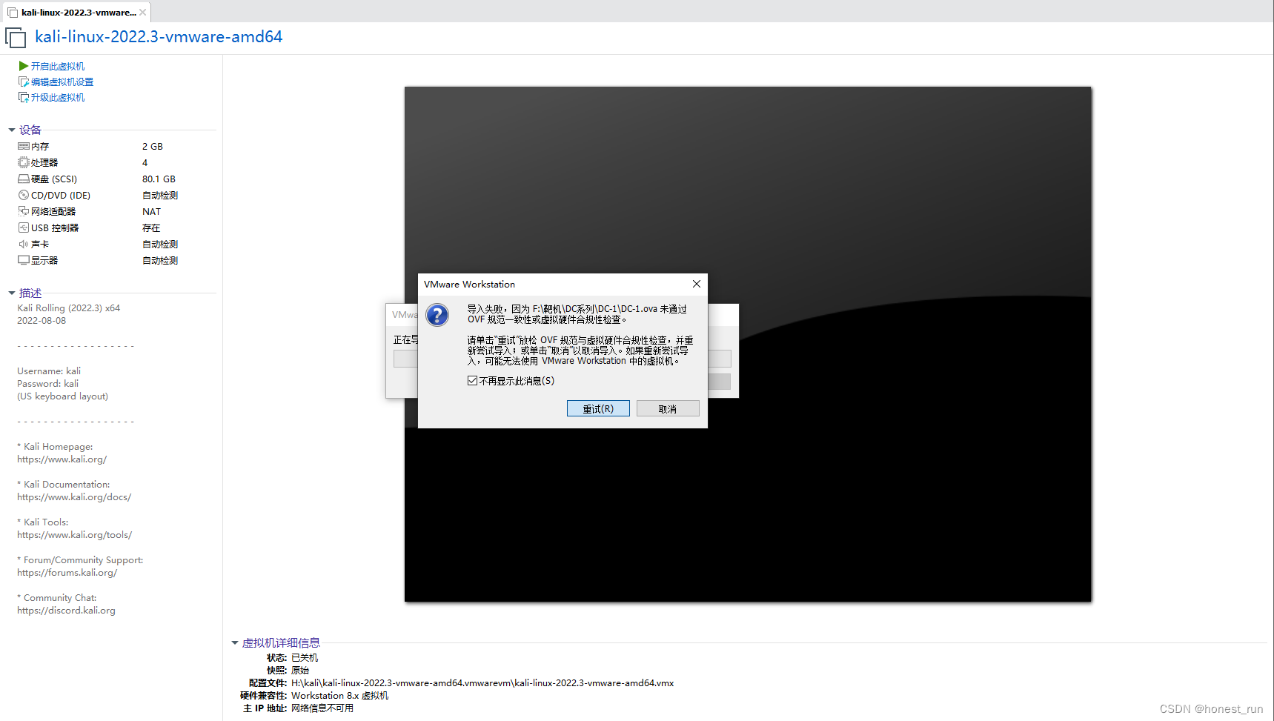Select the 内存 (Memory) device icon
The image size is (1274, 721).
point(24,146)
